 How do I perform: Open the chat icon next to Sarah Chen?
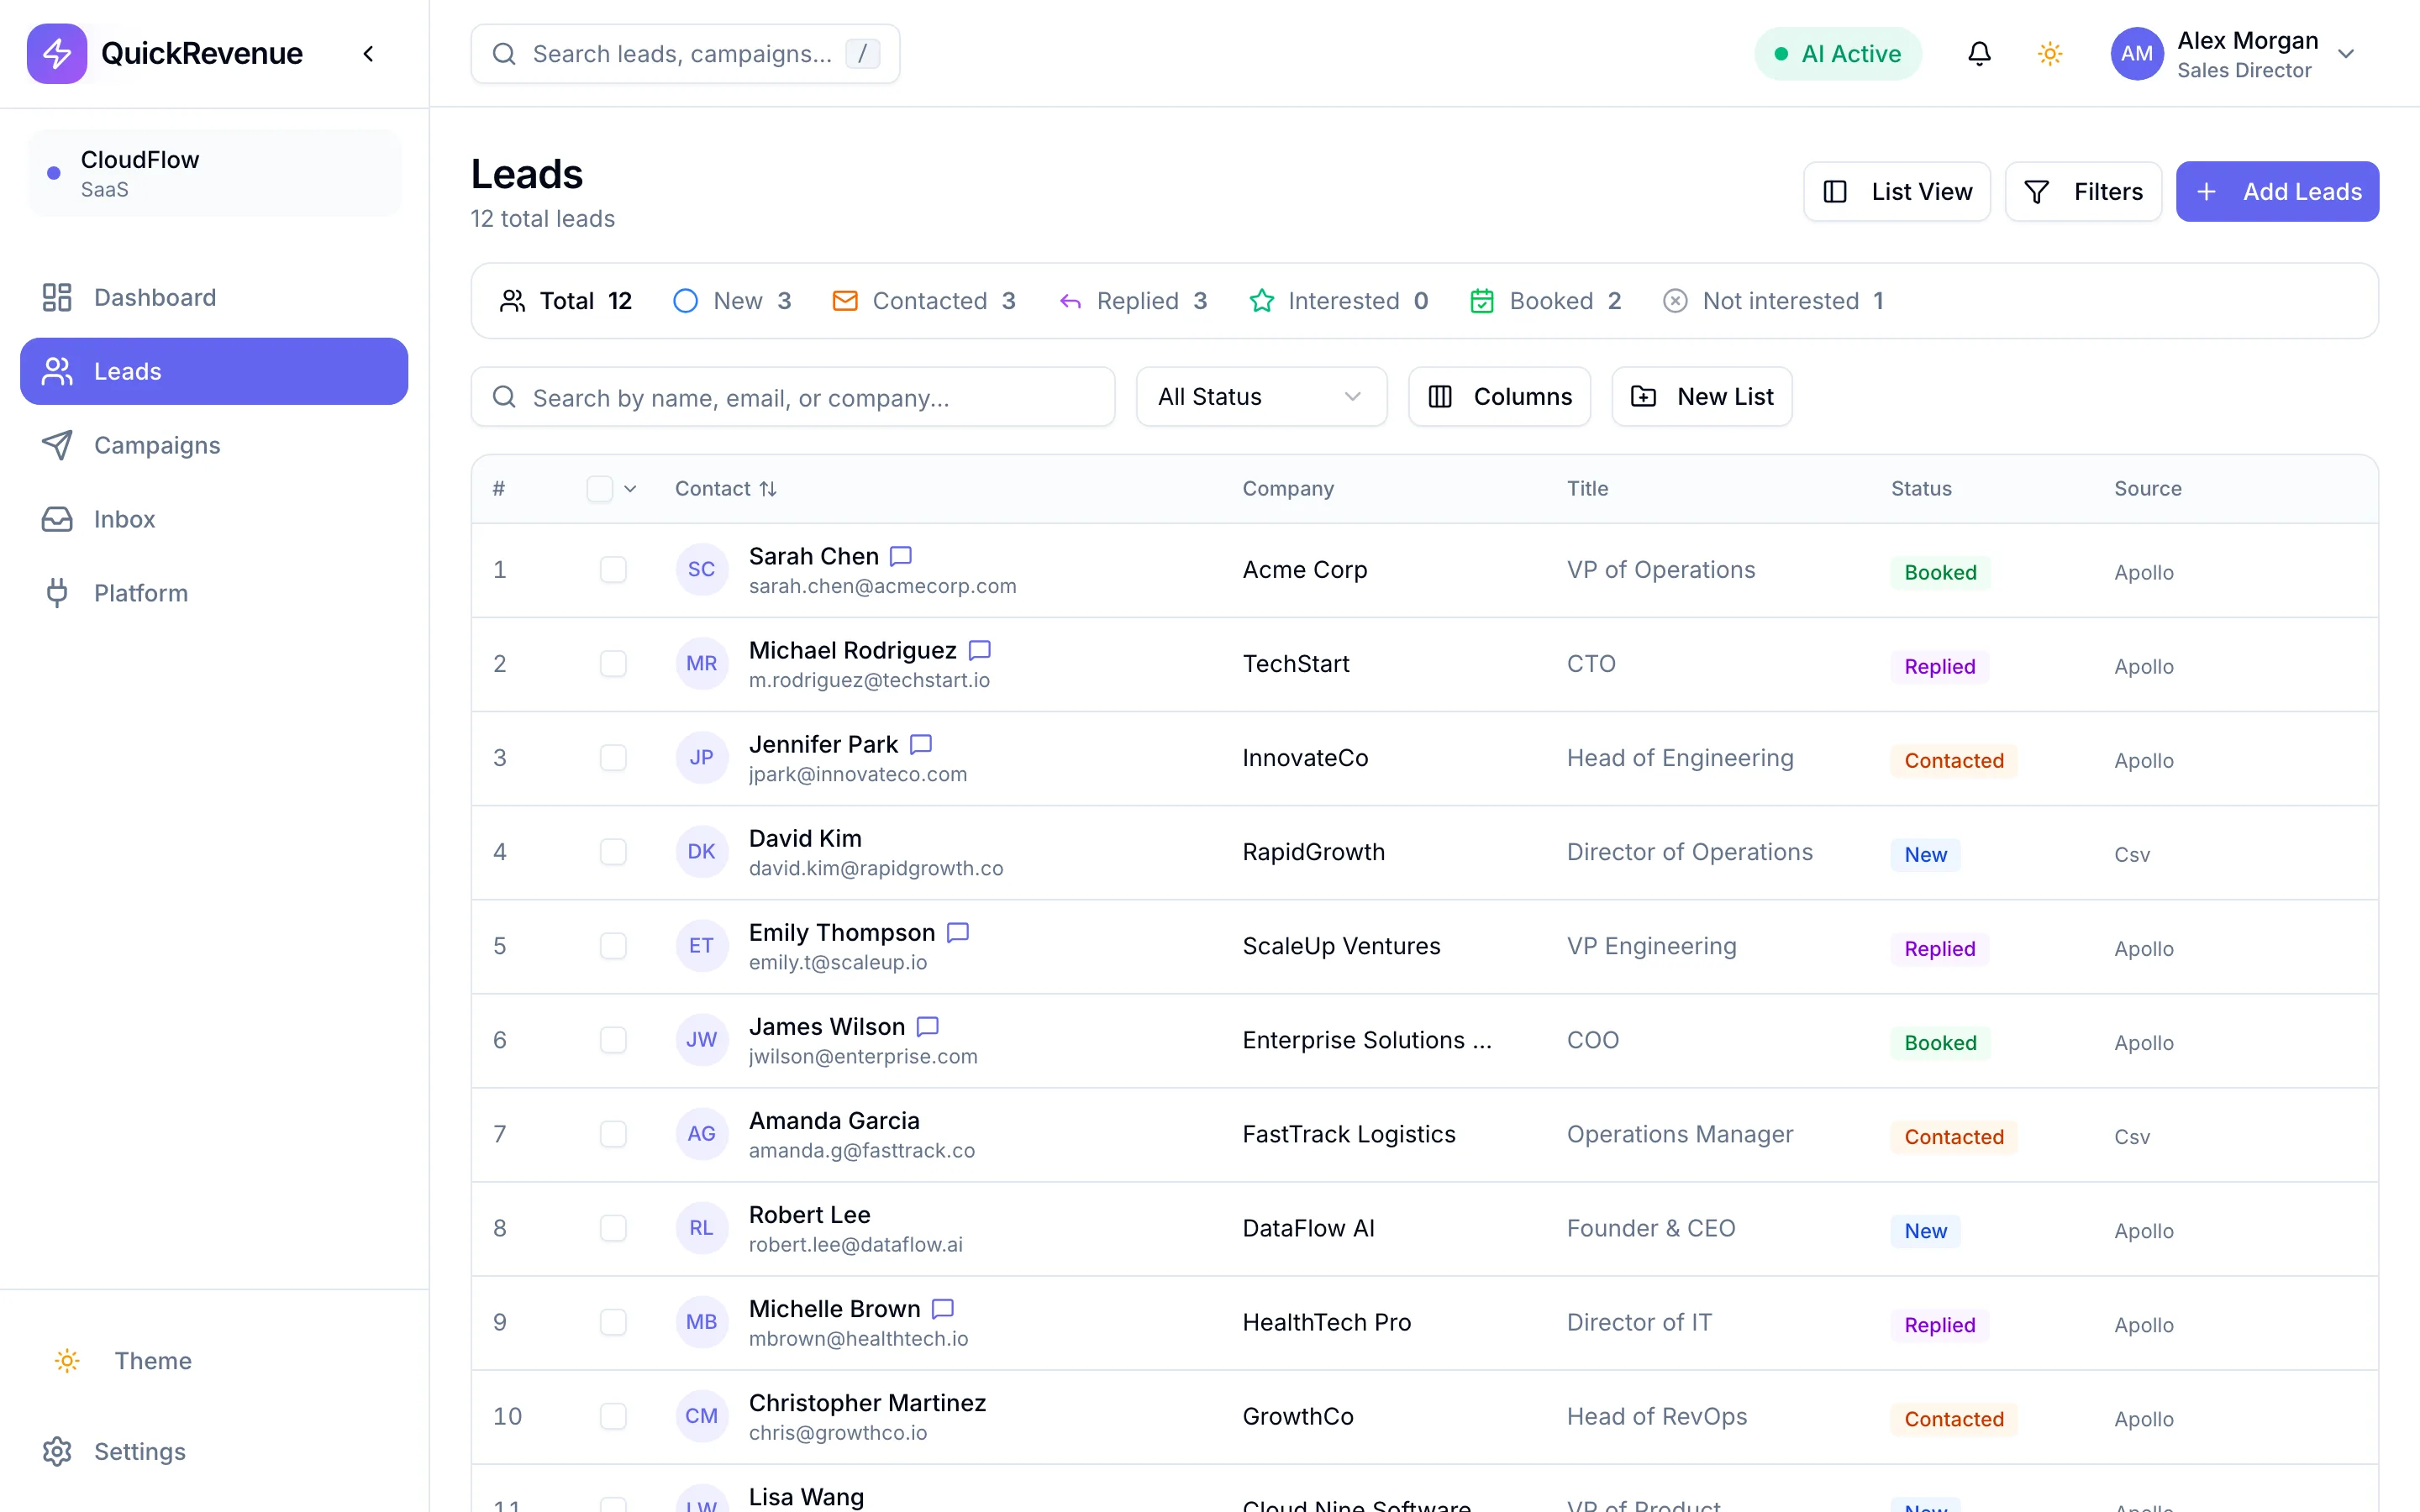pyautogui.click(x=901, y=556)
